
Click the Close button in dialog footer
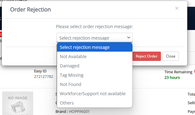tap(171, 56)
